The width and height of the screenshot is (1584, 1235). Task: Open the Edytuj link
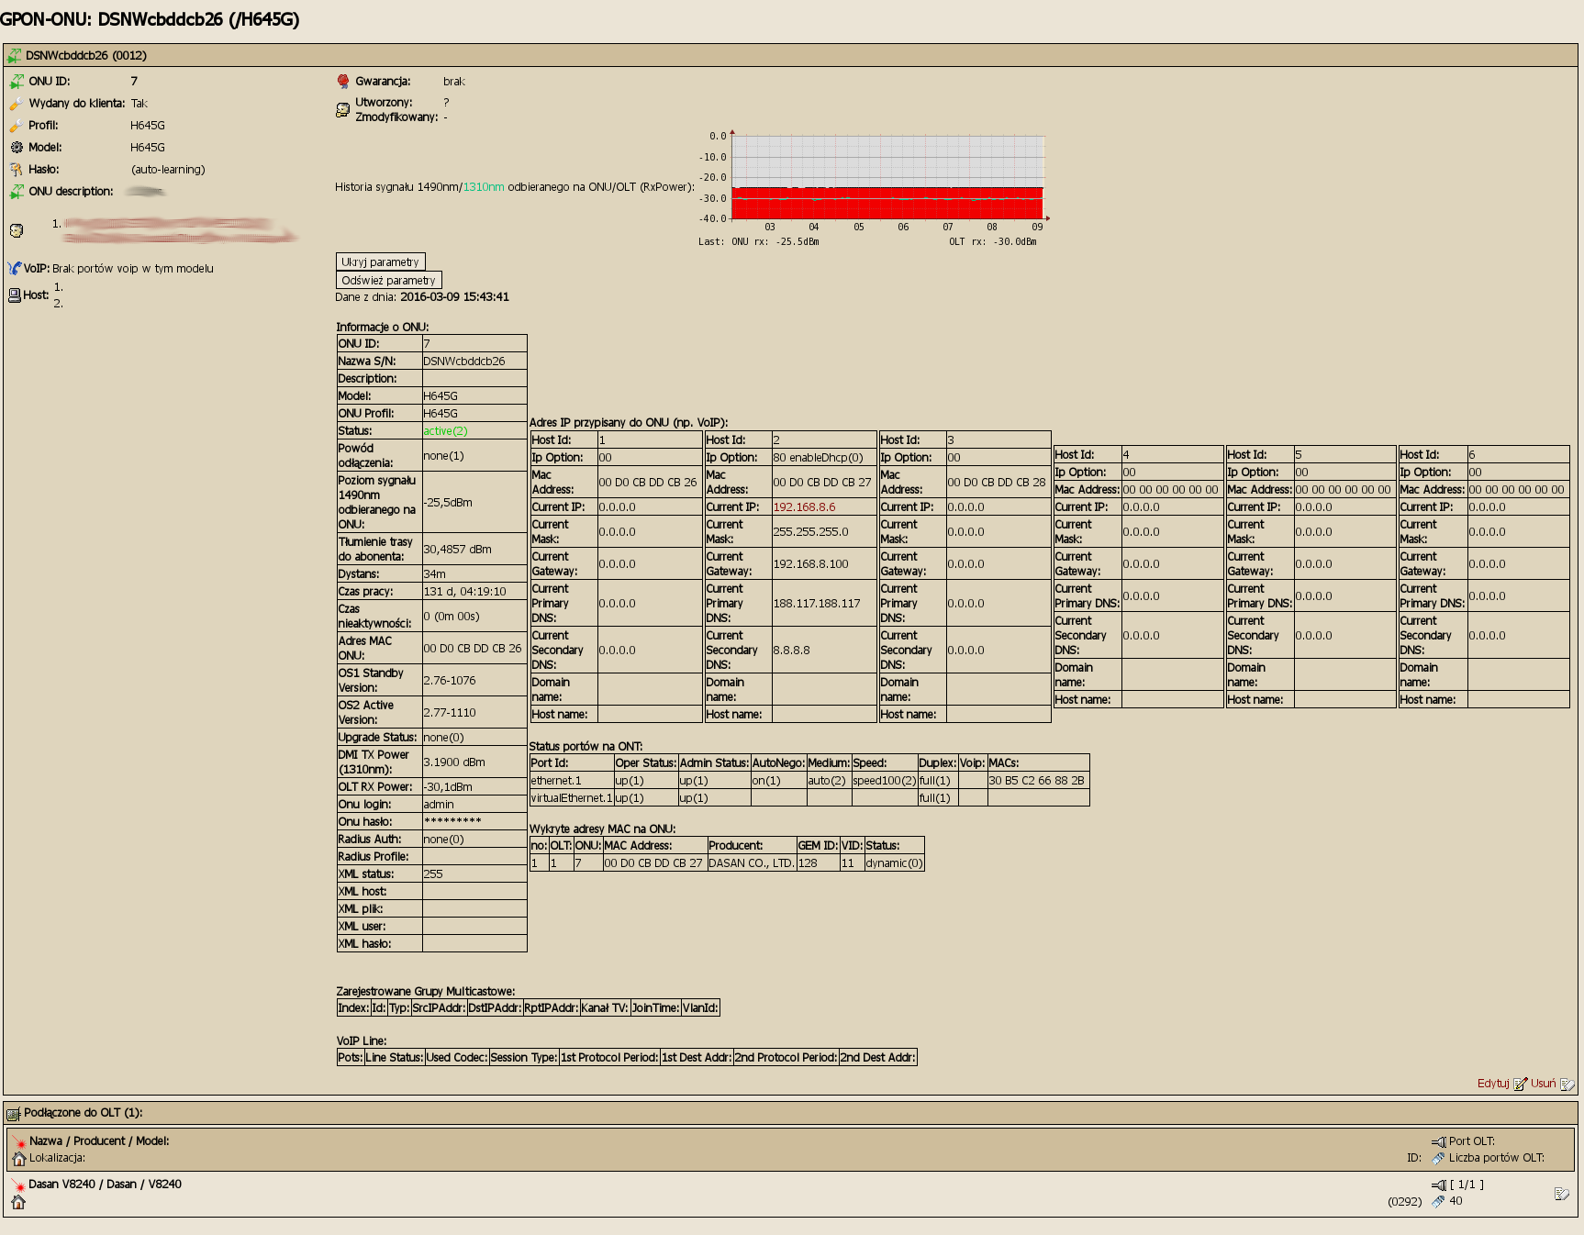pos(1493,1084)
